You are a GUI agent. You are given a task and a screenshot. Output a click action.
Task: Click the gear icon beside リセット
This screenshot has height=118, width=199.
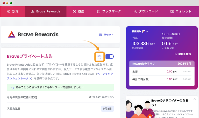pyautogui.click(x=100, y=35)
